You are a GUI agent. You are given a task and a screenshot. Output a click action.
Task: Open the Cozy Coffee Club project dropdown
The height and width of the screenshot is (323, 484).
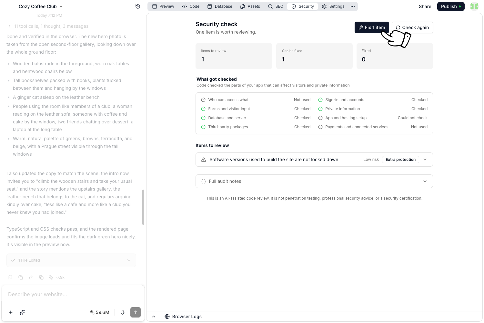click(41, 6)
